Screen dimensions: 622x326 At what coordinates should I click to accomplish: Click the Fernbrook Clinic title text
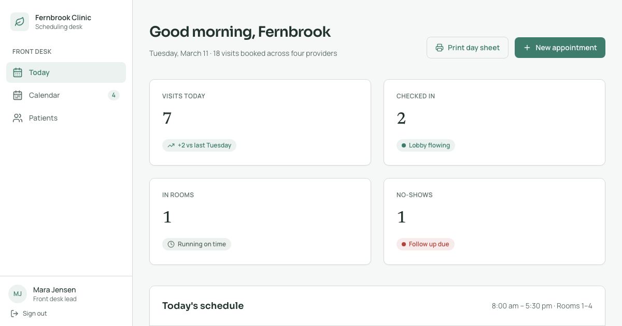[63, 18]
